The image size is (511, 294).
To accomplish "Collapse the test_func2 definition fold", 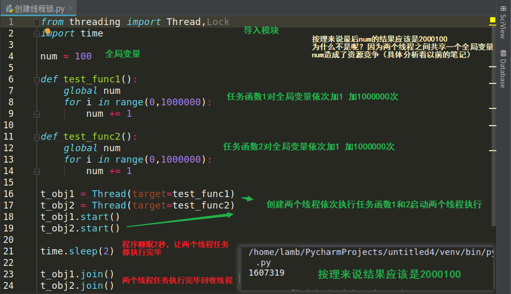I will coord(37,137).
